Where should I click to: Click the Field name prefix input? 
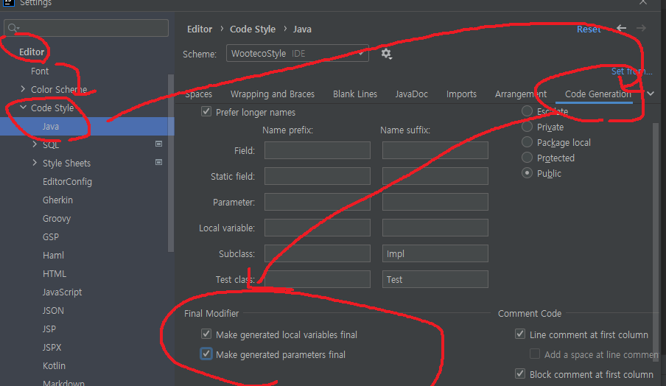click(318, 150)
